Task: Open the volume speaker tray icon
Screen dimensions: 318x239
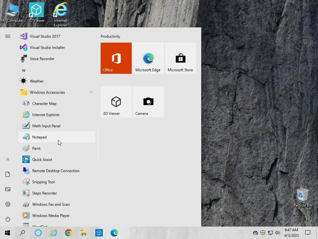Action: tap(278, 233)
